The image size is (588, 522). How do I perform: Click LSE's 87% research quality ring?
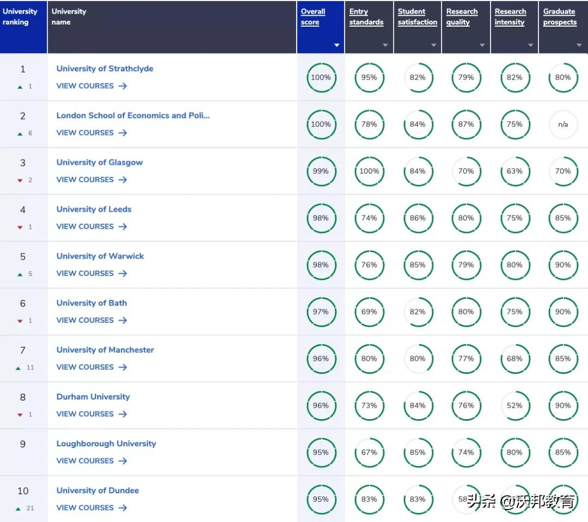[466, 125]
